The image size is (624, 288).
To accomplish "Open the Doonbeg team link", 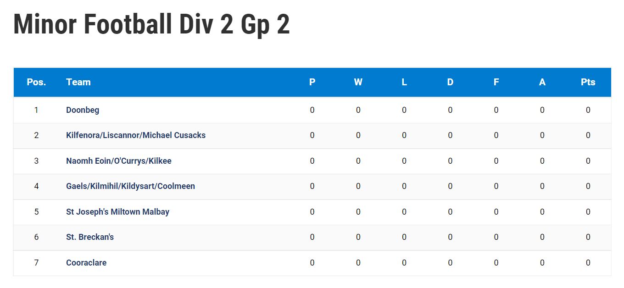I will click(x=83, y=110).
